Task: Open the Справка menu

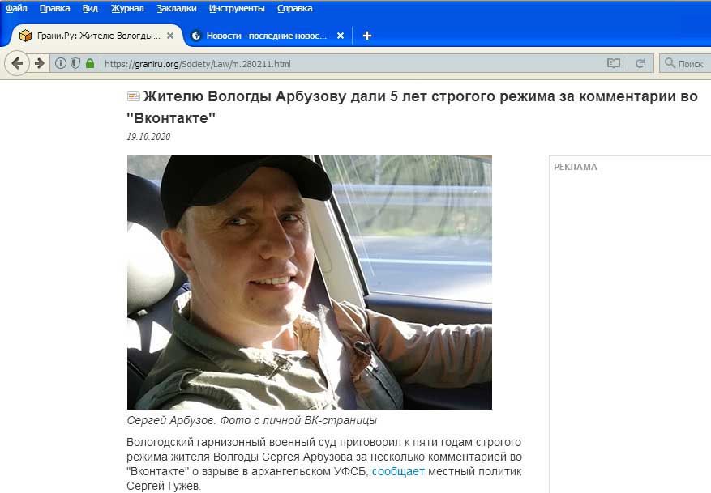Action: [295, 8]
